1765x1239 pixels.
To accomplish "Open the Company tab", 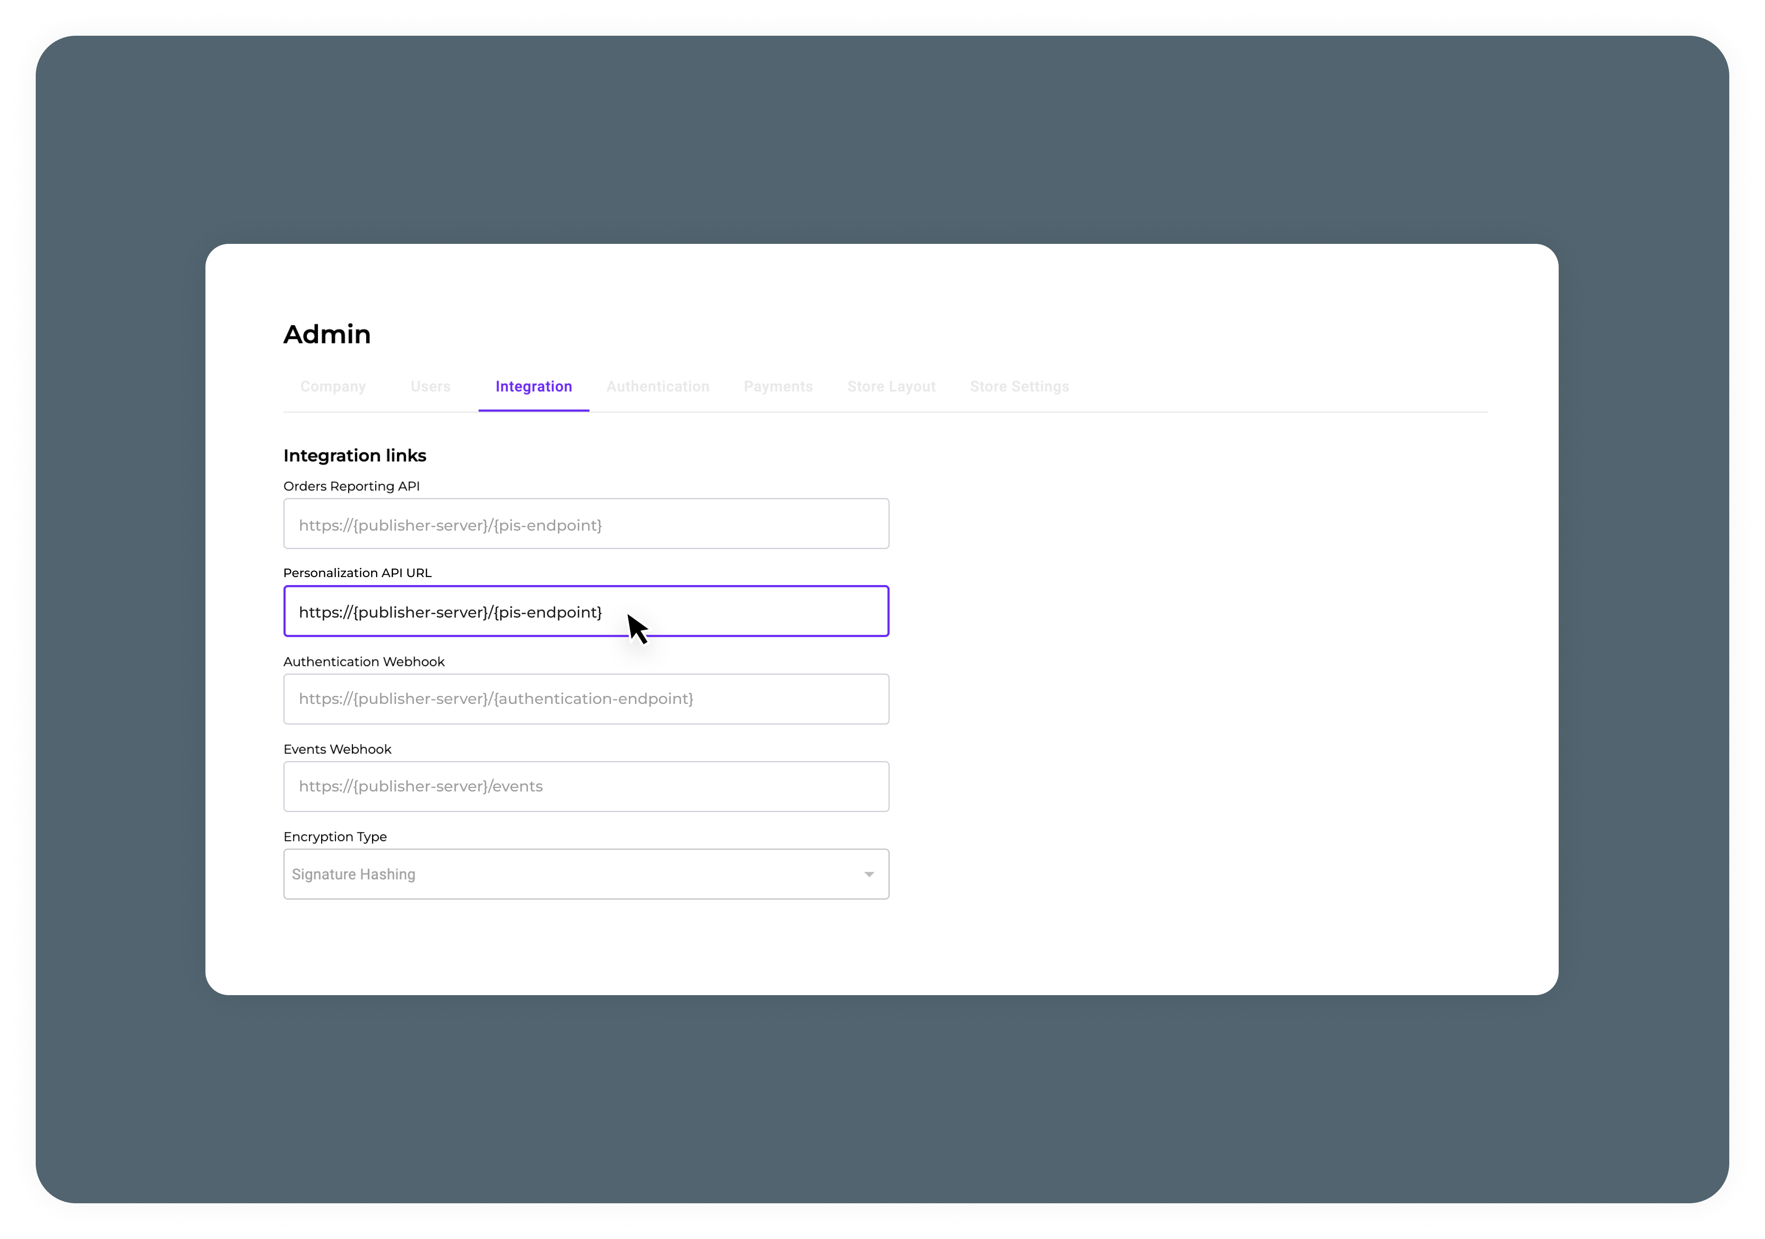I will click(333, 387).
